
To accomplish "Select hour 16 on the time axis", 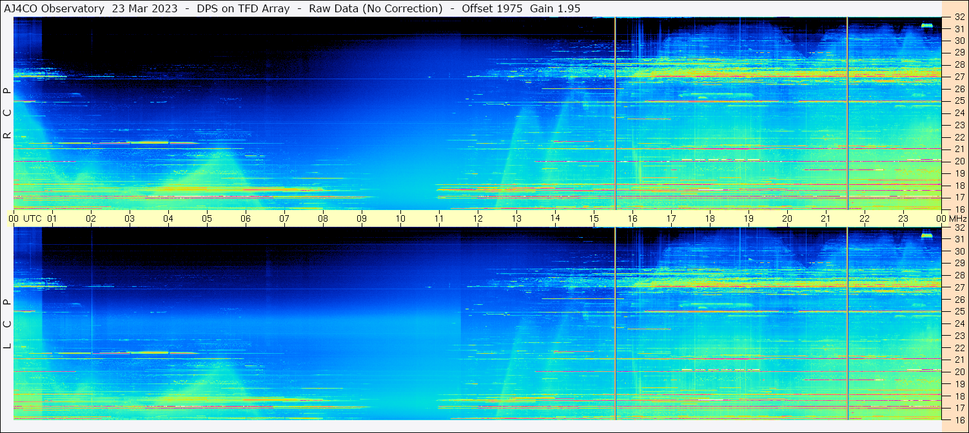I will click(632, 218).
